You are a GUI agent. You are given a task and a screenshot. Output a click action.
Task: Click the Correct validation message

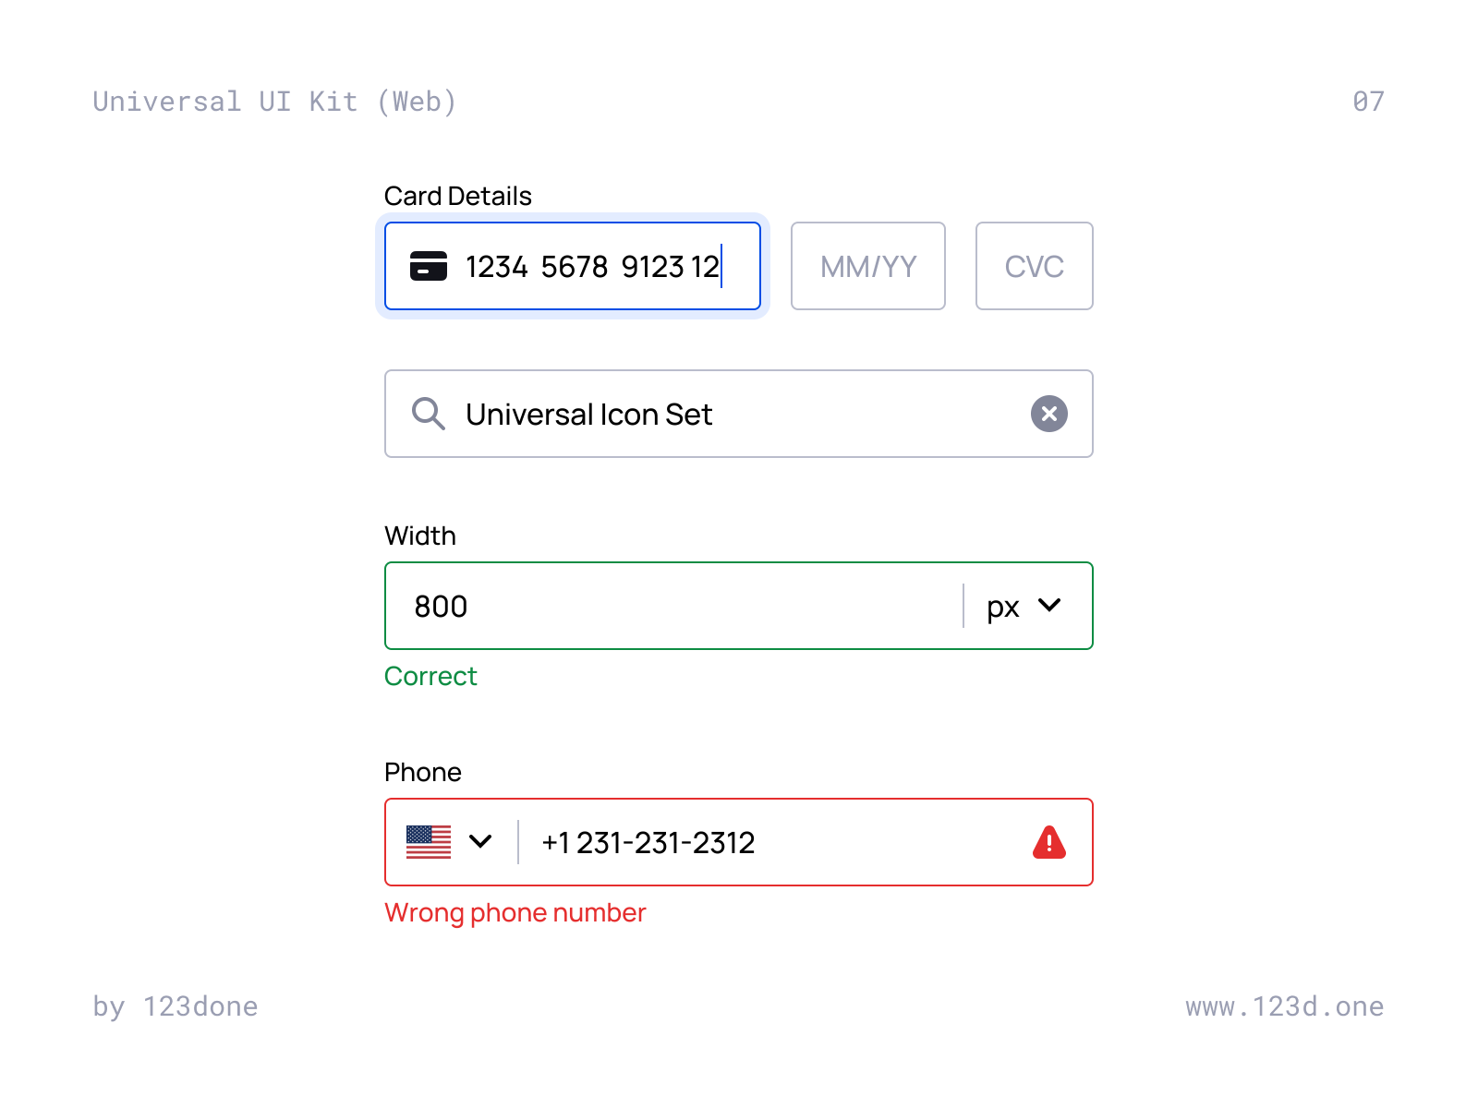[430, 676]
